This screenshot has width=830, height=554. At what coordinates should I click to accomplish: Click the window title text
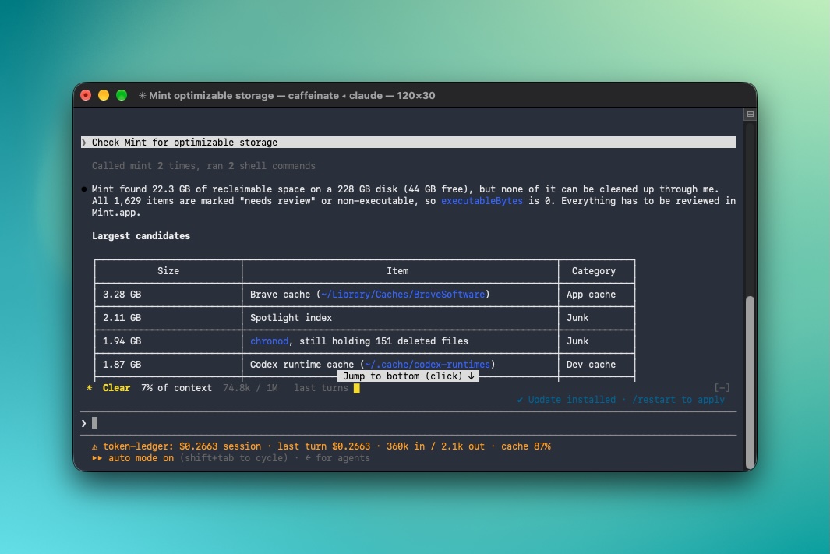291,95
